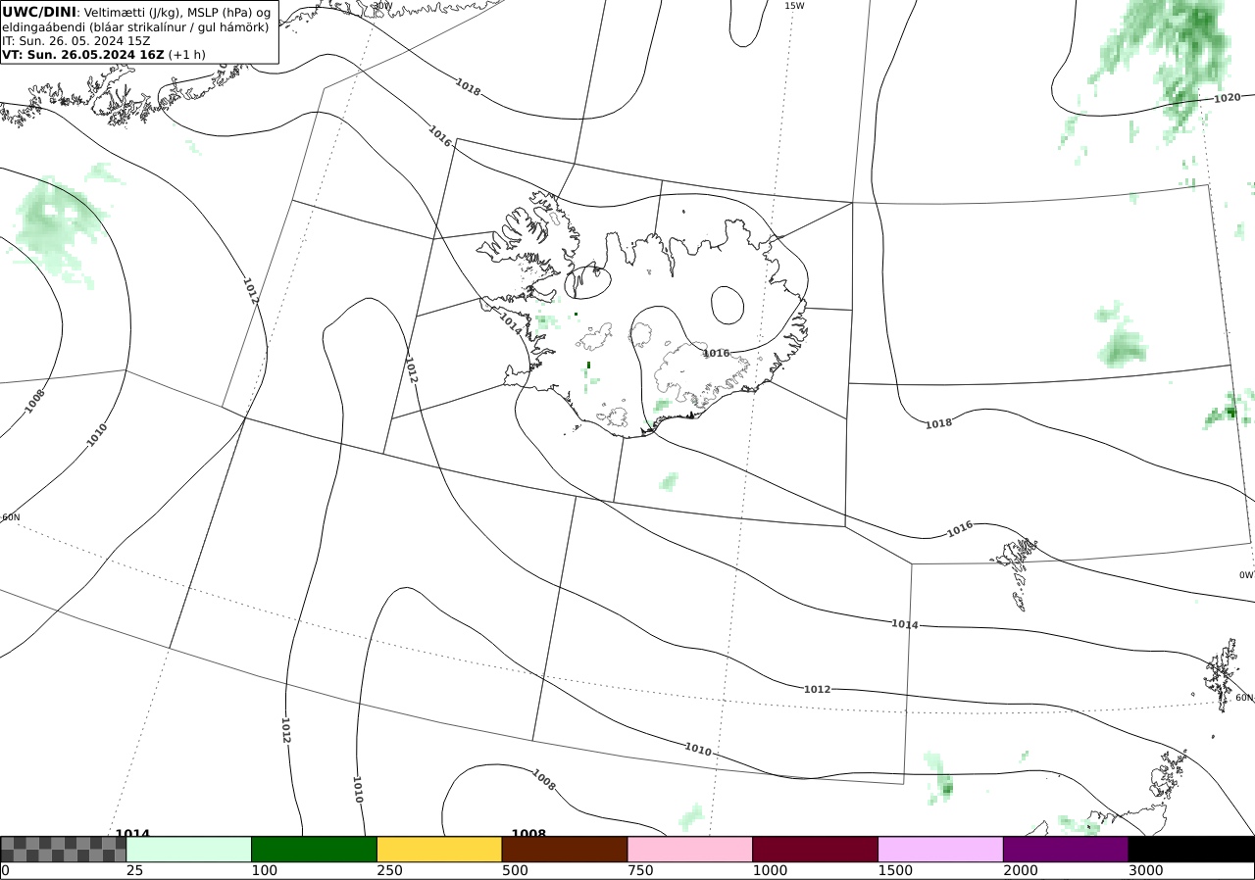
Task: Choose the yellow 250–500 legend swatch
Action: pos(440,849)
